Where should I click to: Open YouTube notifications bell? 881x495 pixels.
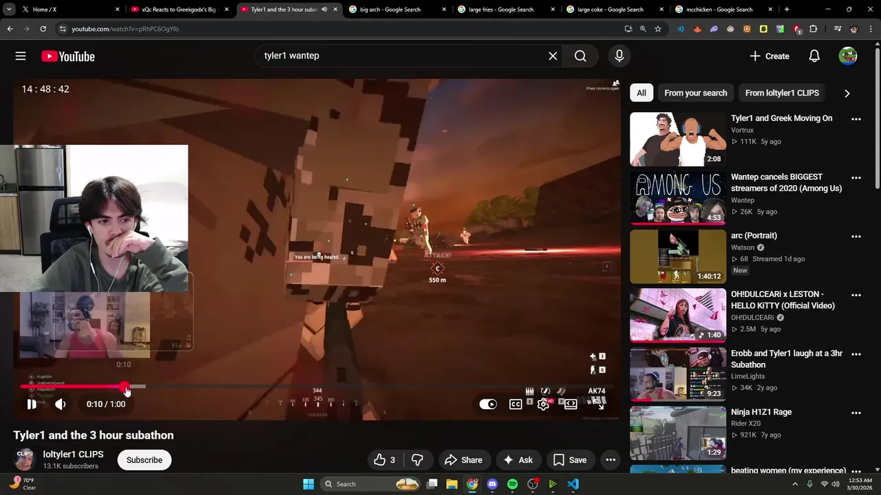[x=814, y=56]
